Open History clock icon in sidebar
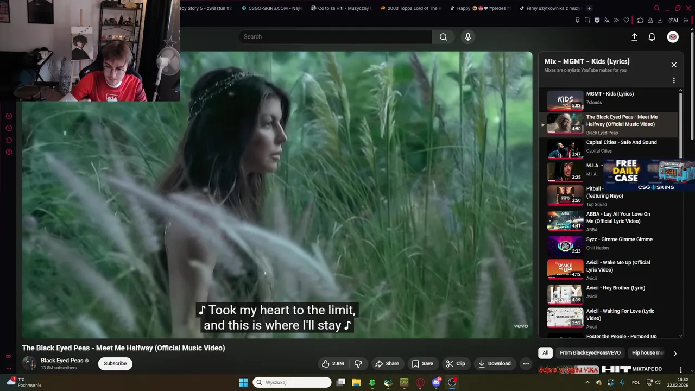Screen dimensions: 695x391 click(9, 128)
